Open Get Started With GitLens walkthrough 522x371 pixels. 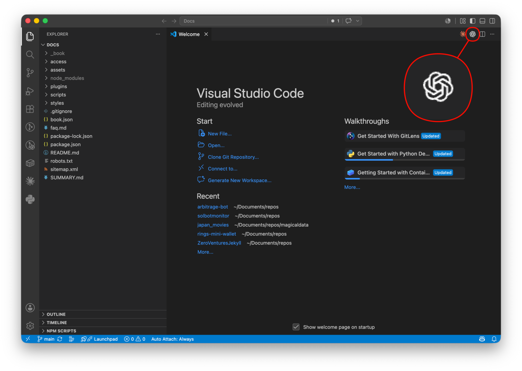tap(404, 136)
